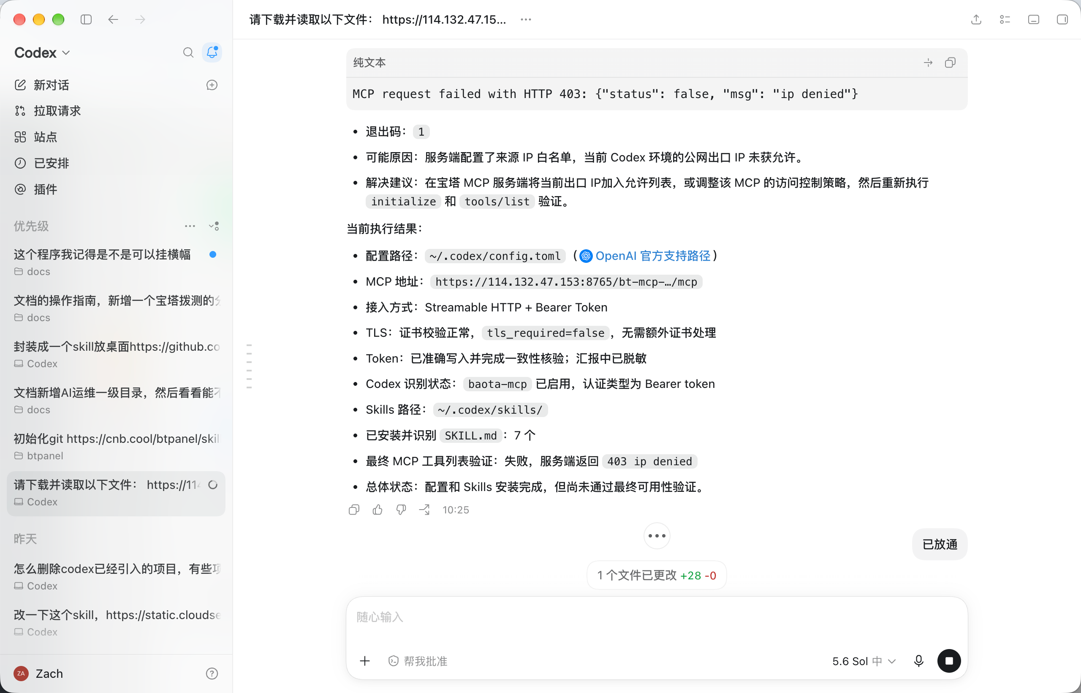1081x693 pixels.
Task: Open conversation 怎么删除codex已经引入的项目
Action: tap(116, 576)
